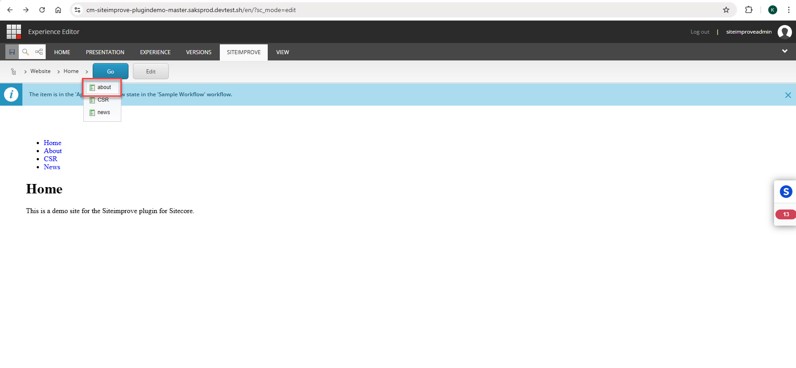The width and height of the screenshot is (796, 368).
Task: Open the browser extensions puzzle icon
Action: pos(749,10)
